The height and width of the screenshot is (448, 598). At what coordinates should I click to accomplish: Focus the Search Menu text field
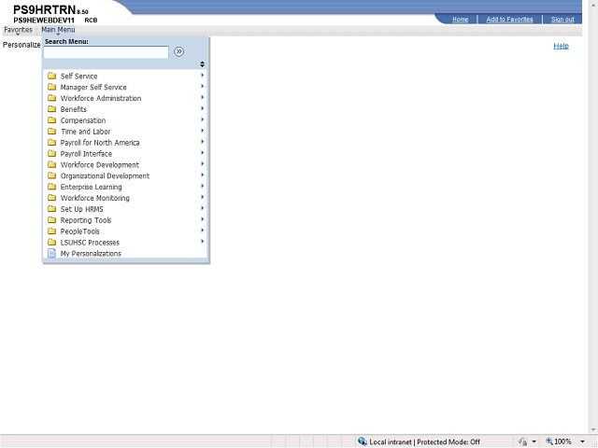[106, 52]
